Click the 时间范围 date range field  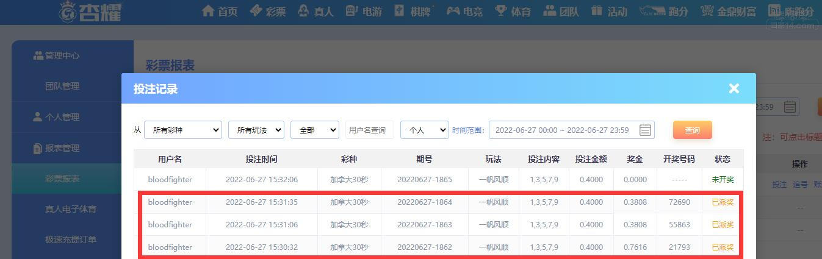tap(572, 130)
